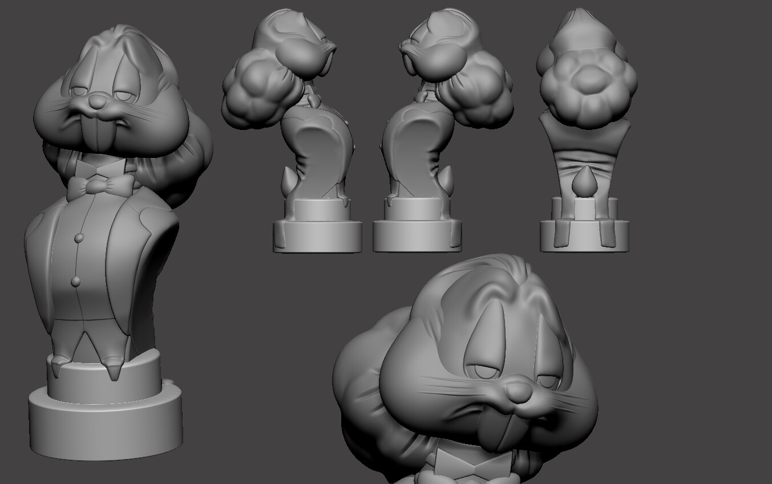The height and width of the screenshot is (484, 772).
Task: Click the bow tie on the large sculpt
Action: (x=100, y=186)
